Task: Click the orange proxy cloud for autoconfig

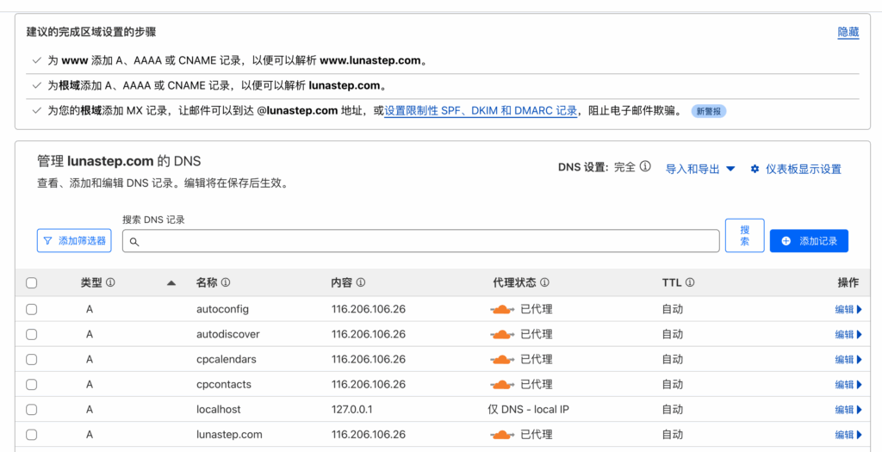Action: click(502, 309)
